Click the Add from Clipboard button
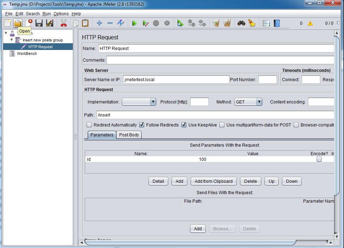The height and width of the screenshot is (248, 344). coord(214,181)
